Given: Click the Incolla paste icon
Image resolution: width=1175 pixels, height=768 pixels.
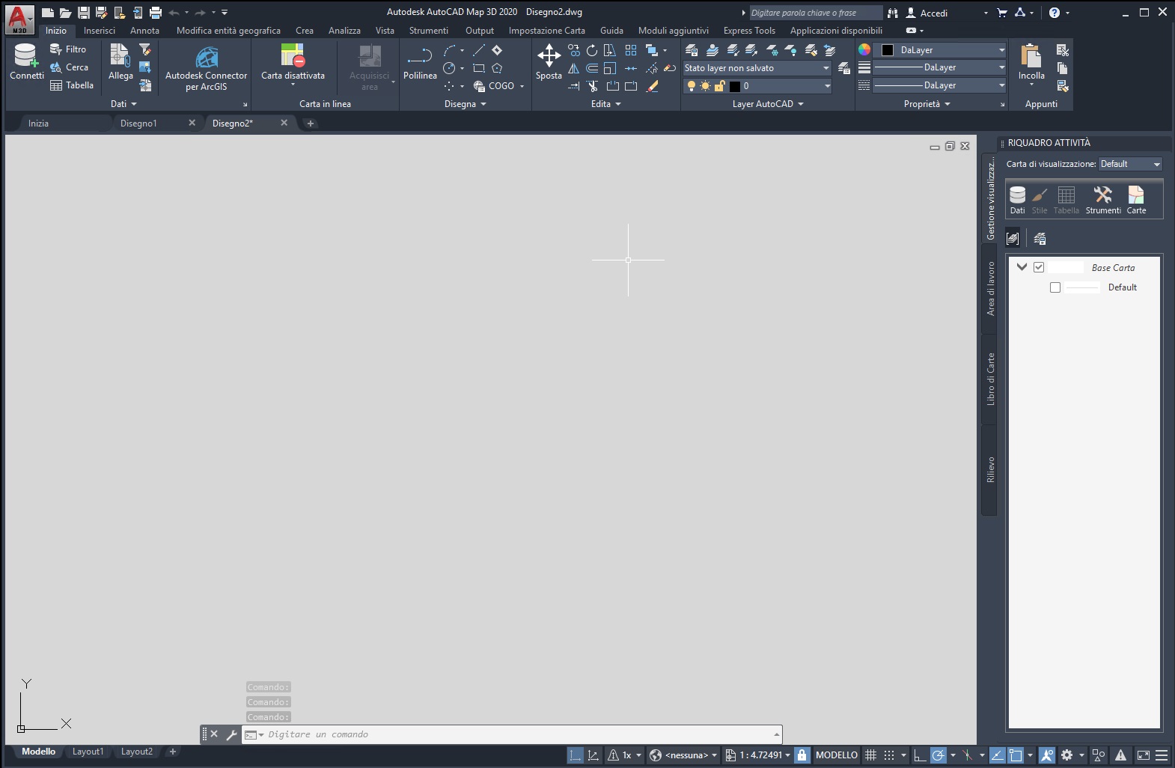Looking at the screenshot, I should click(x=1031, y=58).
